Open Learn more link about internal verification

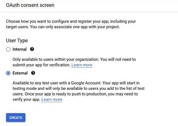click(82, 65)
